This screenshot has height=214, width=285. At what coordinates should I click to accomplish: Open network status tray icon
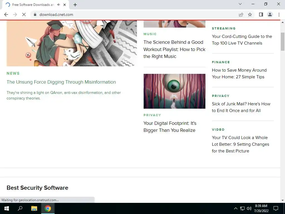(242, 208)
